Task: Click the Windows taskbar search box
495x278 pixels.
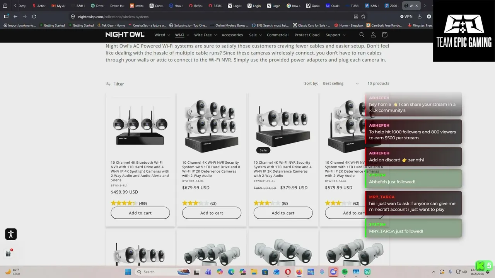Action: coord(164,272)
